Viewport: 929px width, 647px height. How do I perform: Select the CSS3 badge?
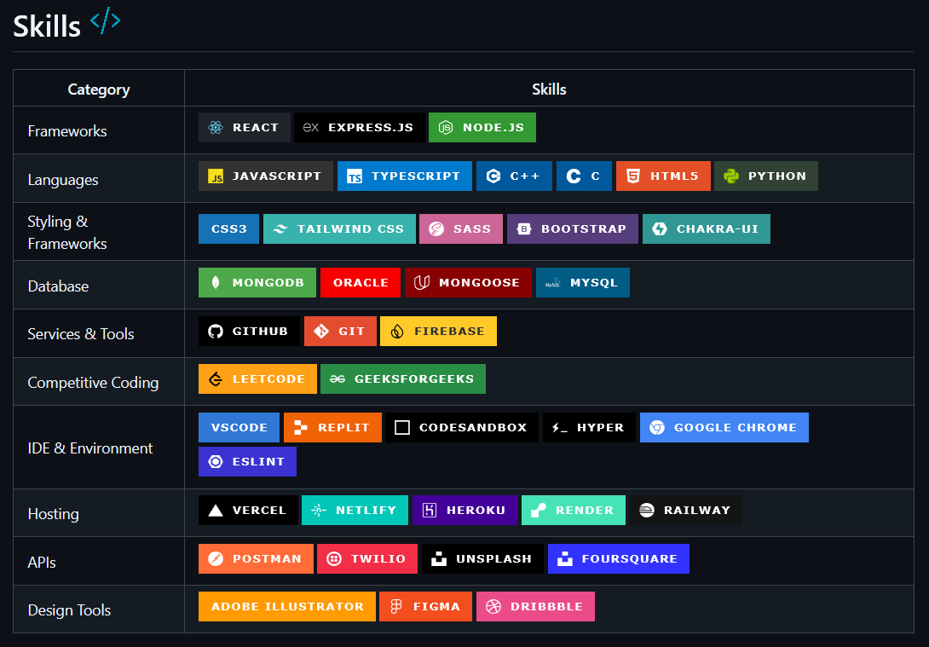pyautogui.click(x=228, y=228)
